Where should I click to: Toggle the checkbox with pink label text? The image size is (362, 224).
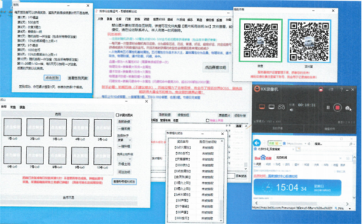click(208, 120)
